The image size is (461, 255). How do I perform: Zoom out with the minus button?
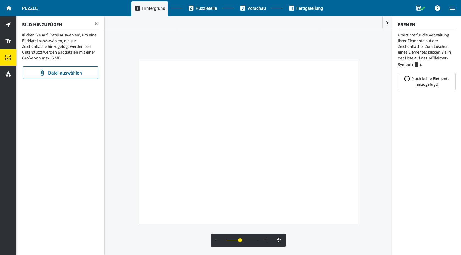(218, 240)
